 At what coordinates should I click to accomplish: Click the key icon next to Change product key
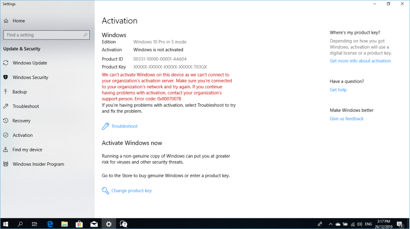[x=105, y=190]
